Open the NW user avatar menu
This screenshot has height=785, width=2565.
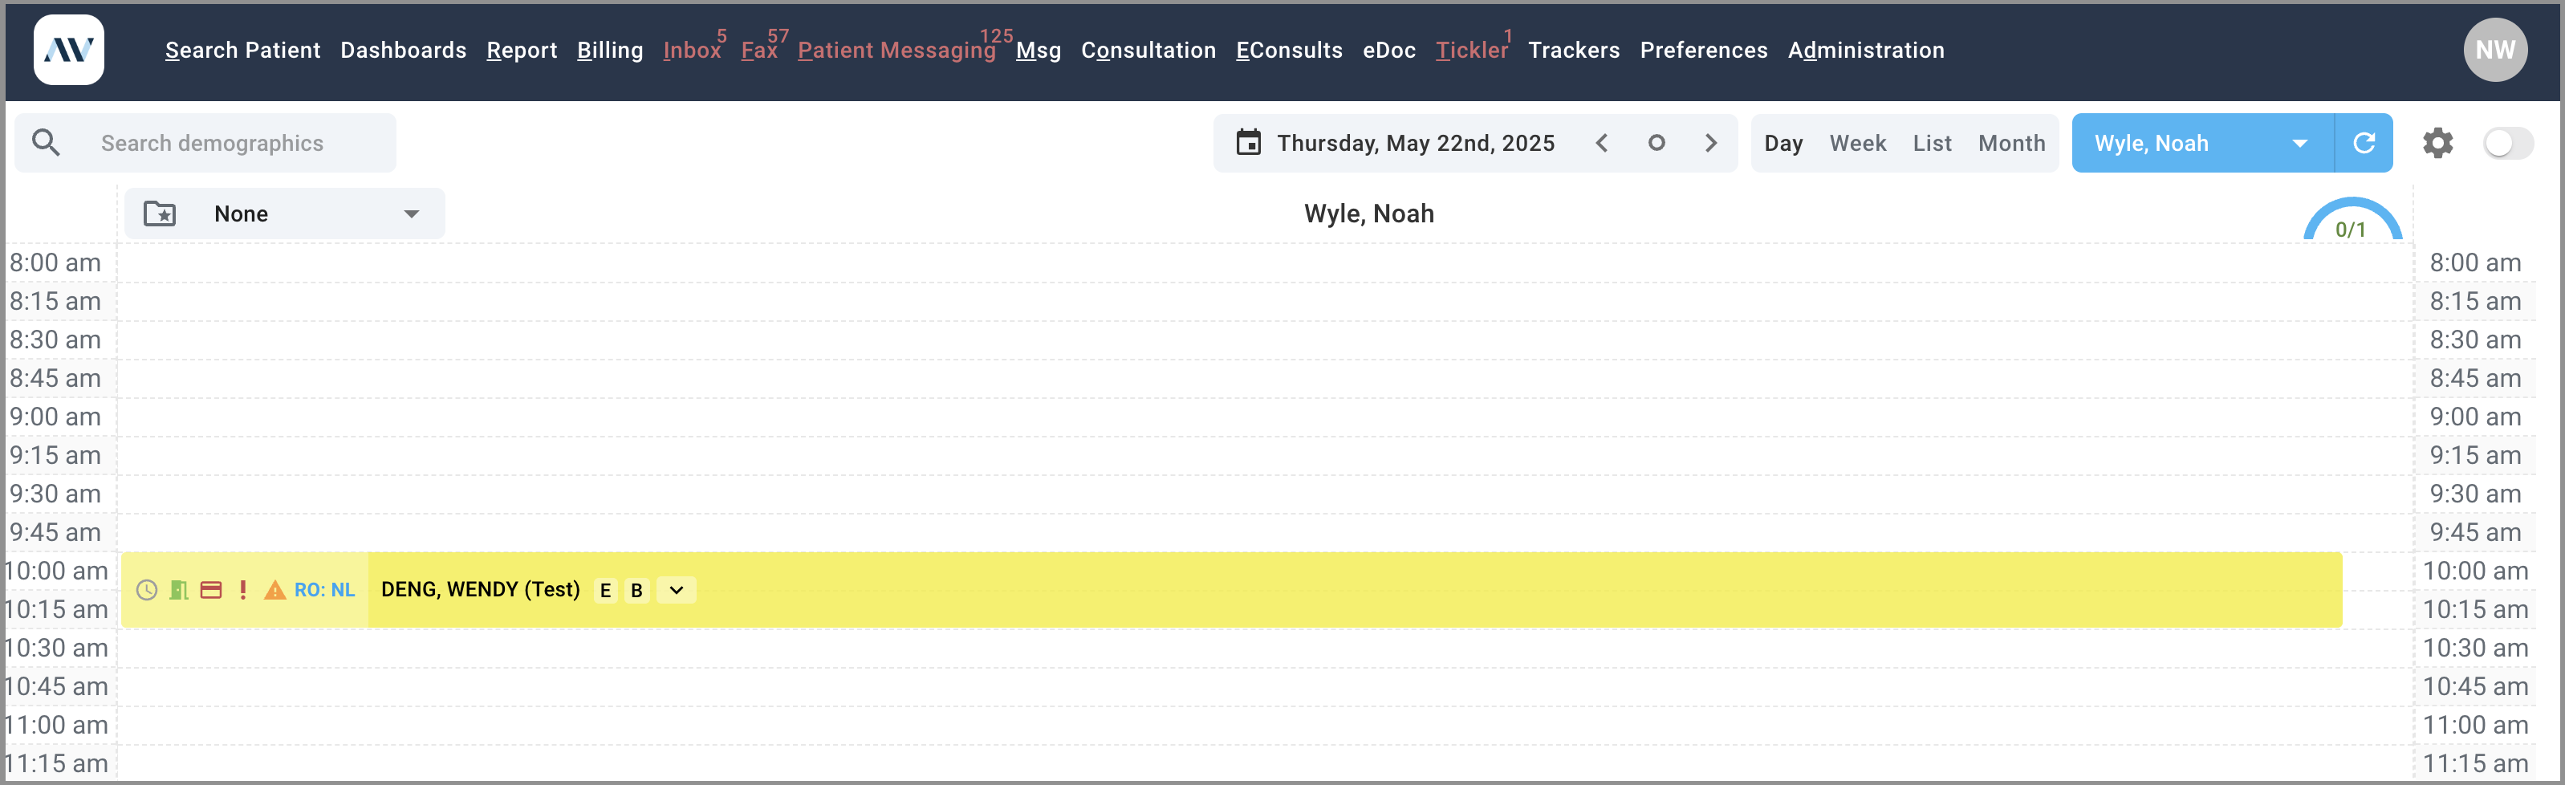click(x=2495, y=50)
